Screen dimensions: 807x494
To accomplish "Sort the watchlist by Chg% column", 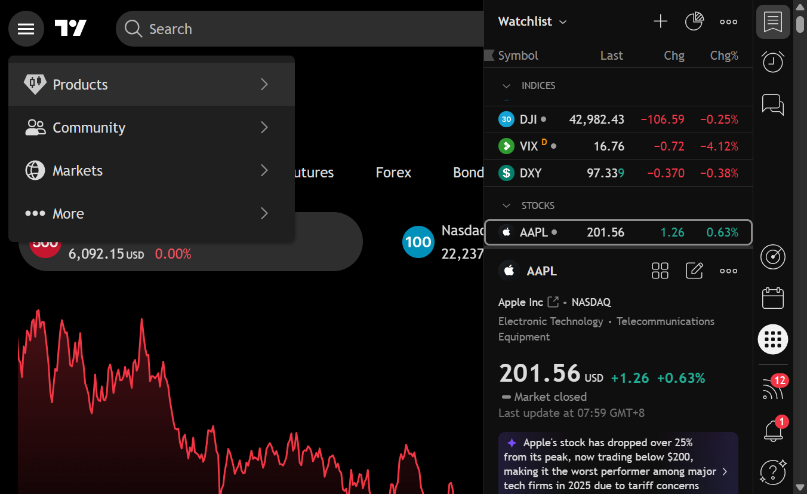I will (x=724, y=56).
